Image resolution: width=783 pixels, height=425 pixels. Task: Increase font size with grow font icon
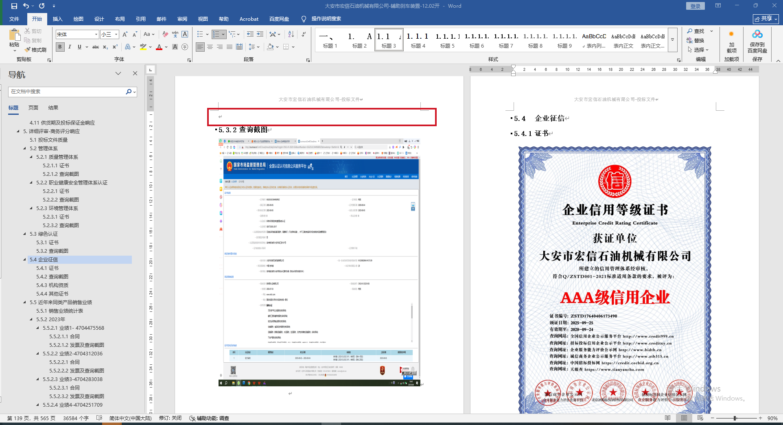coord(125,35)
